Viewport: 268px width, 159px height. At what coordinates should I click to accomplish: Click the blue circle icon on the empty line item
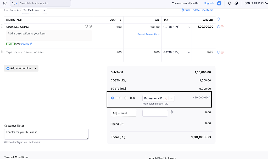218,52
